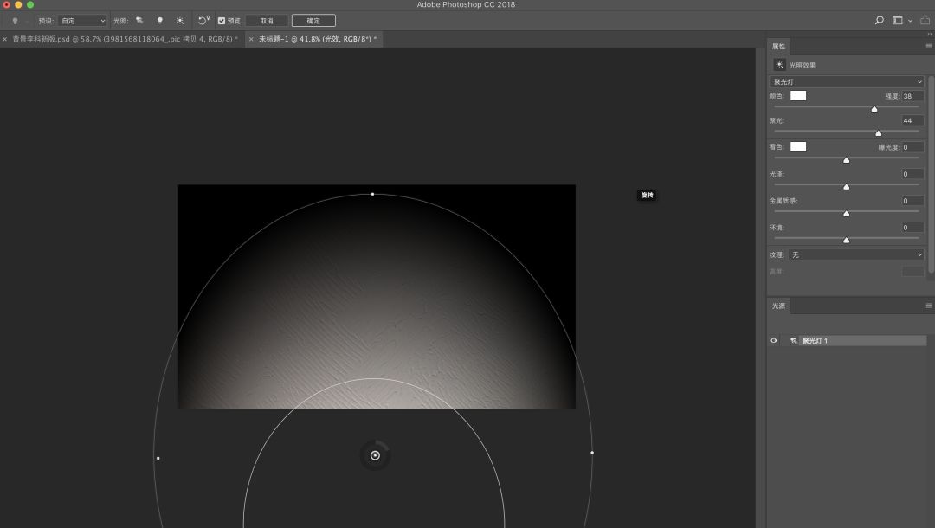Click the 环境 ambience slider handle
This screenshot has height=528, width=935.
(x=846, y=240)
